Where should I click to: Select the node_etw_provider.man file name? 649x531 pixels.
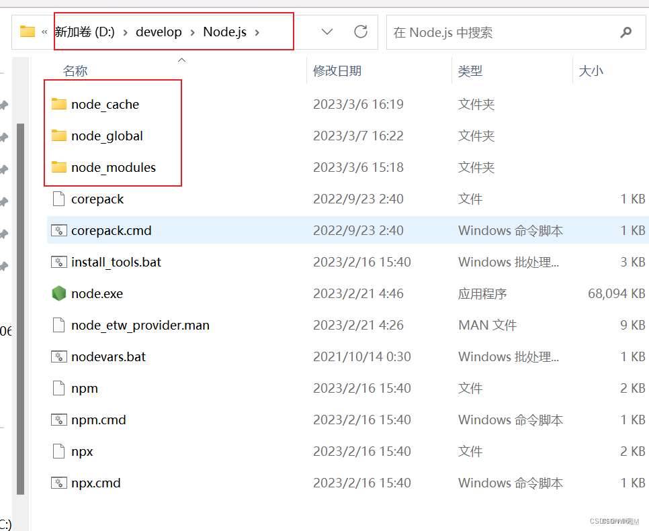coord(140,325)
